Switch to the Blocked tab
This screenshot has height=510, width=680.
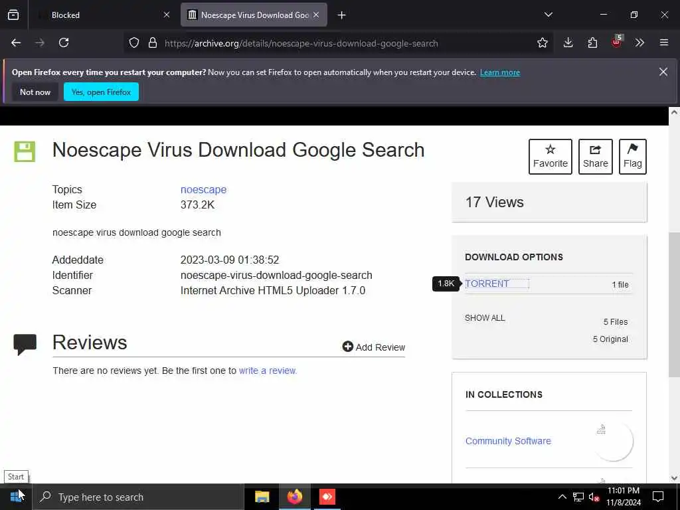pos(103,15)
